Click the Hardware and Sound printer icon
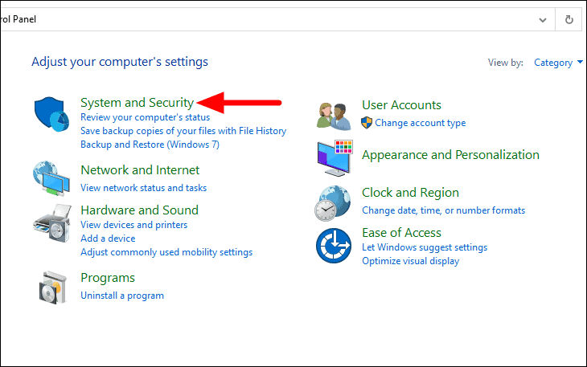The image size is (587, 367). point(52,223)
